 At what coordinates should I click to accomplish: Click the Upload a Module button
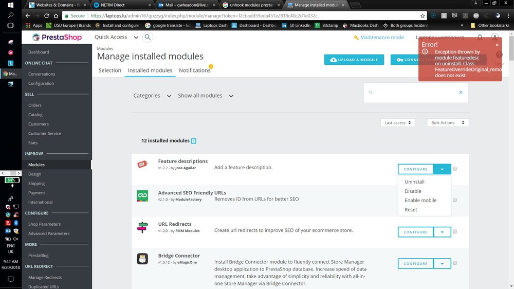tap(354, 60)
